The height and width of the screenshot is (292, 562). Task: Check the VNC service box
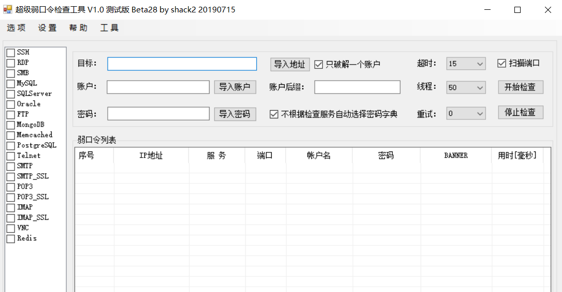point(11,228)
